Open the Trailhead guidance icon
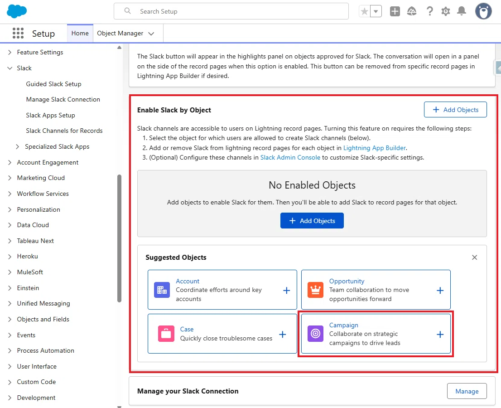Screen dimensions: 501x408 (412, 11)
